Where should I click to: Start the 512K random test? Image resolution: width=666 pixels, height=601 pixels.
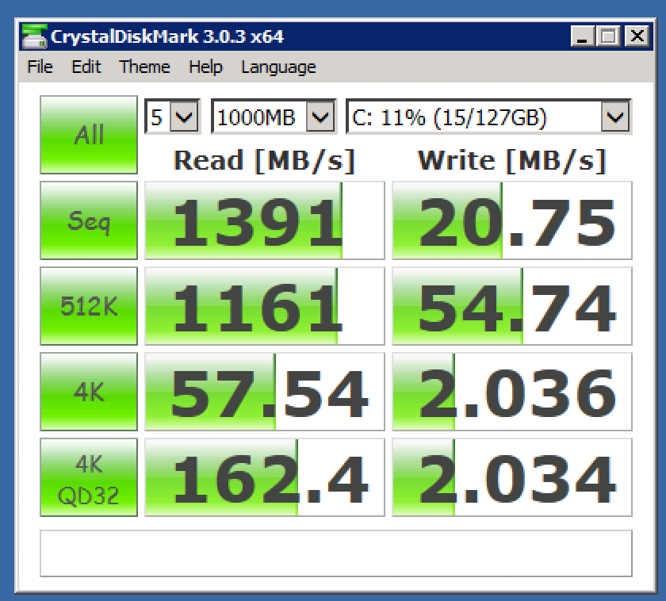point(88,306)
